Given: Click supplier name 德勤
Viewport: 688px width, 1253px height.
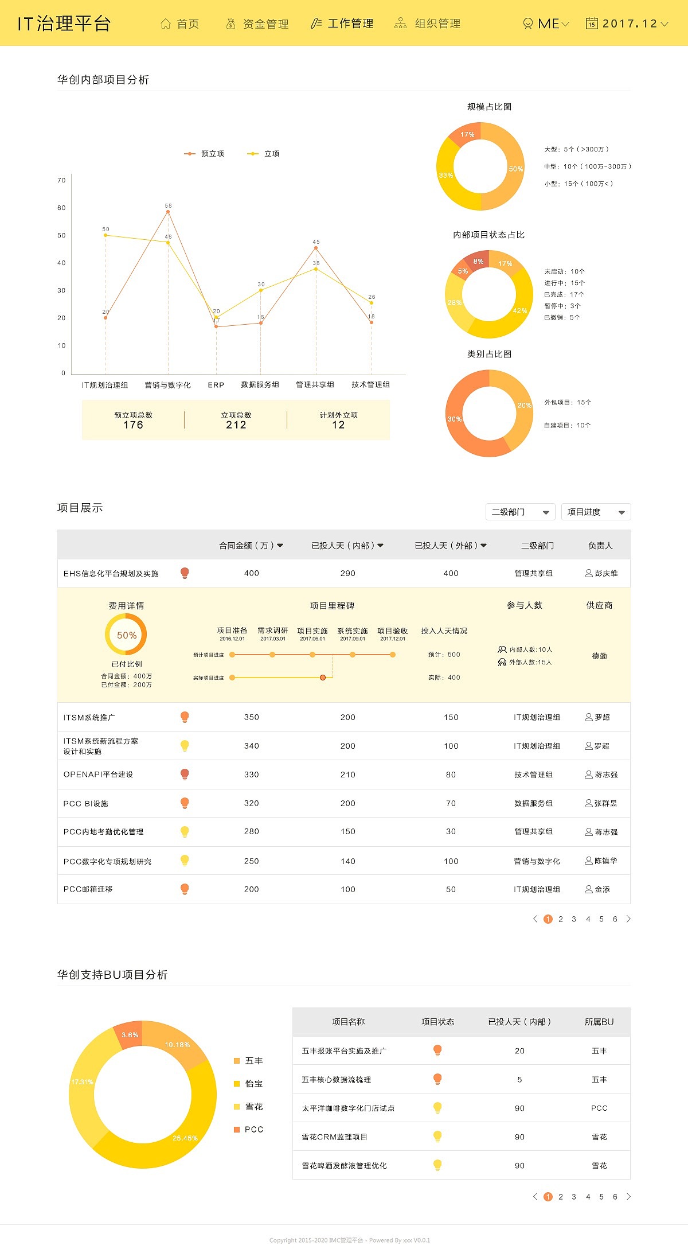Looking at the screenshot, I should pyautogui.click(x=599, y=656).
